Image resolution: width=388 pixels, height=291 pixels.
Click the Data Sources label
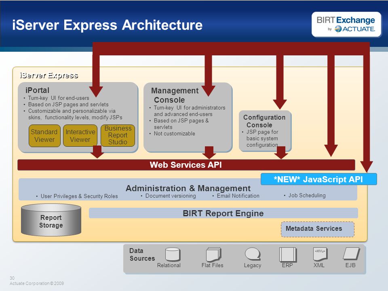(142, 255)
